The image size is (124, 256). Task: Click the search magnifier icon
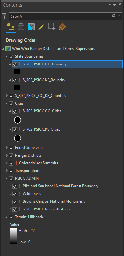[x=113, y=16]
